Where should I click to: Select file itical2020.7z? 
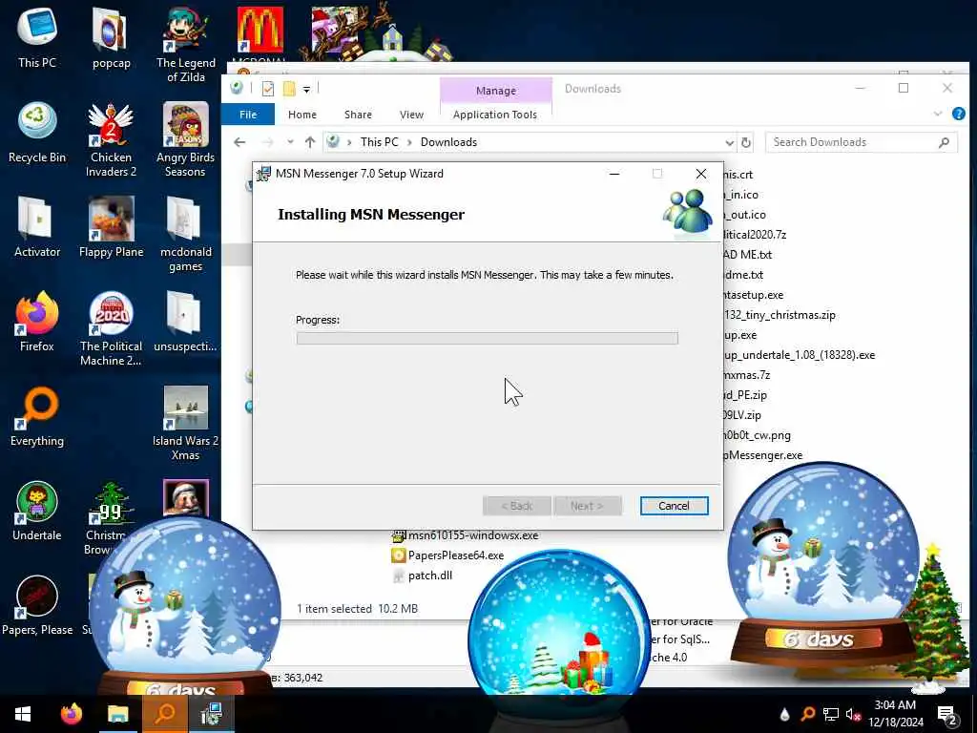click(755, 235)
